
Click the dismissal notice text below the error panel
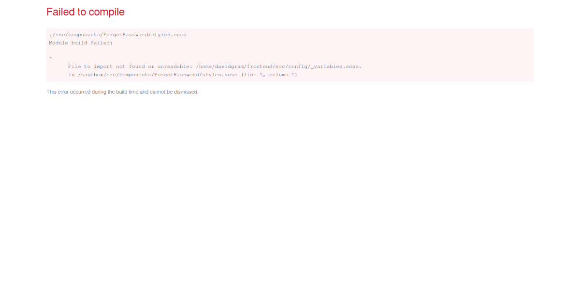[x=122, y=92]
